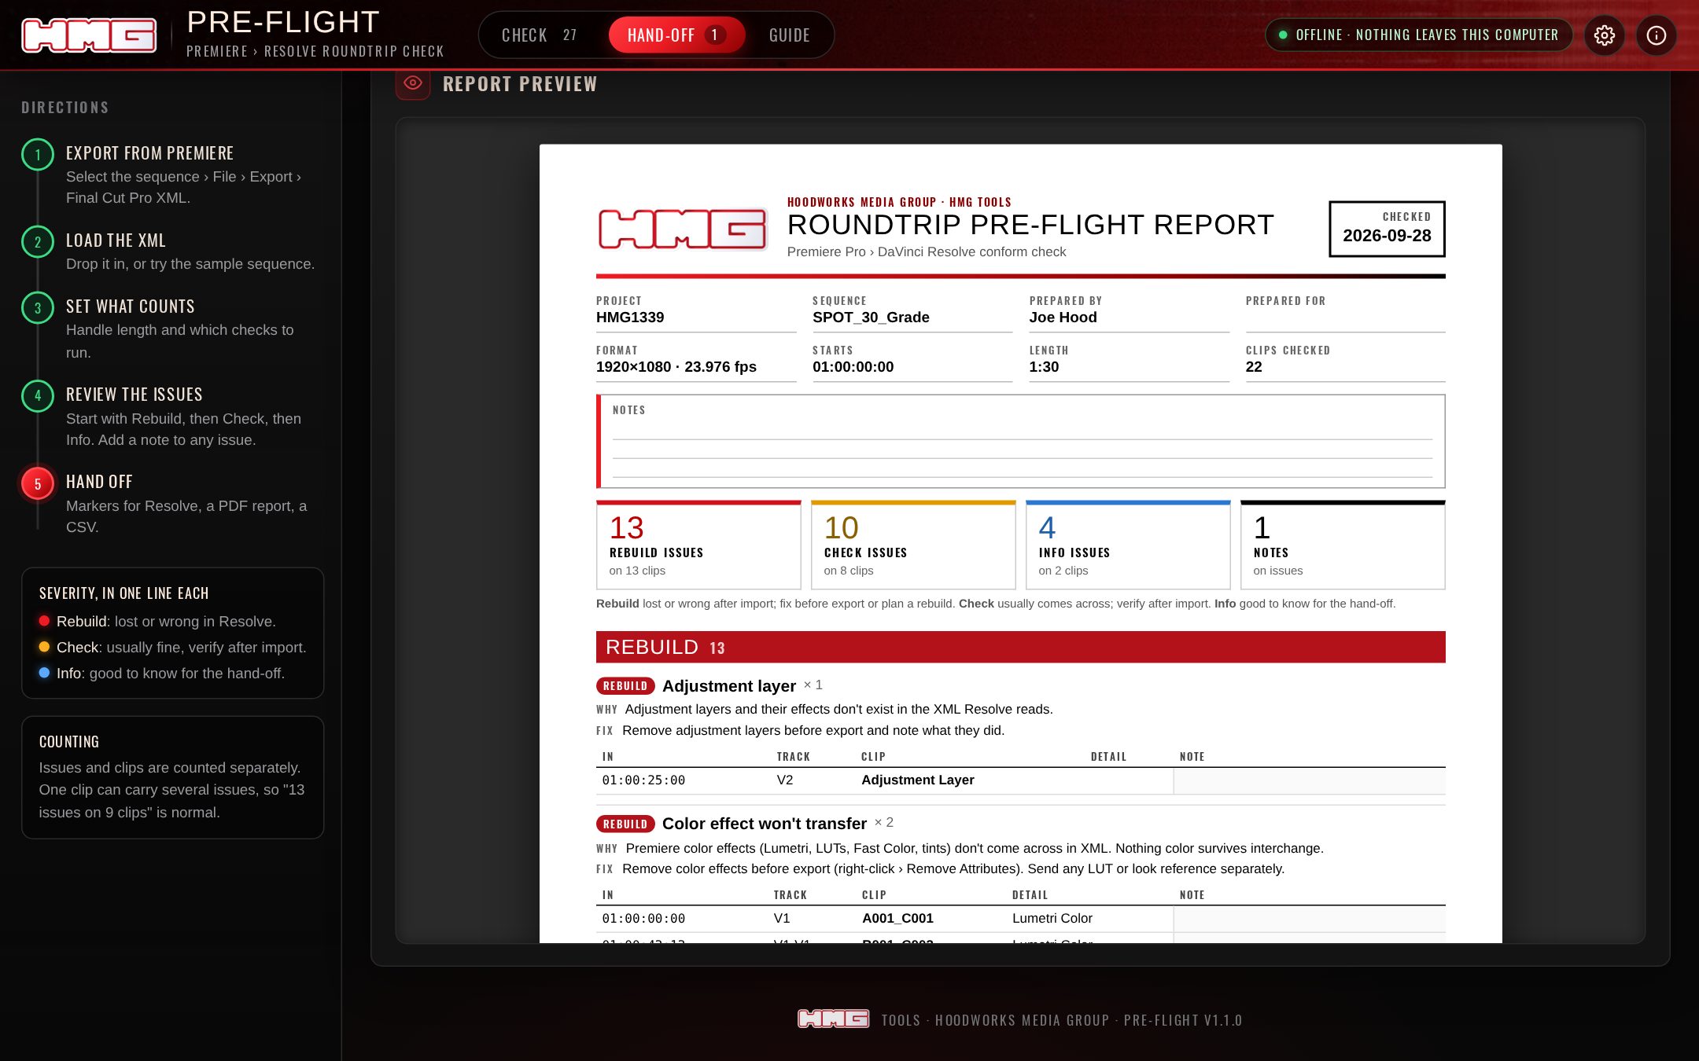1699x1061 pixels.
Task: Click the Hoodworks Media Group · HMG Tools line
Action: point(899,202)
